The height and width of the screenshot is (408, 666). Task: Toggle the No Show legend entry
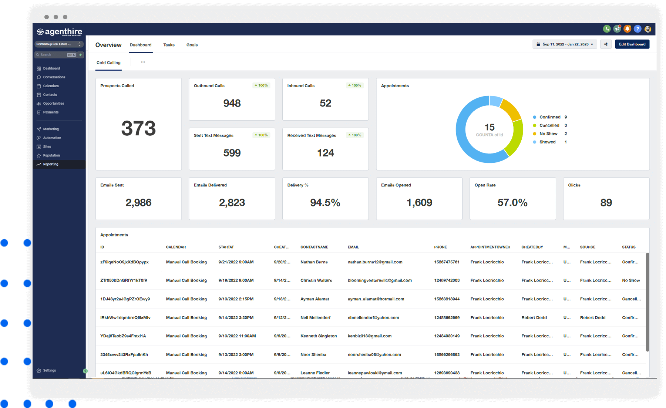(548, 134)
